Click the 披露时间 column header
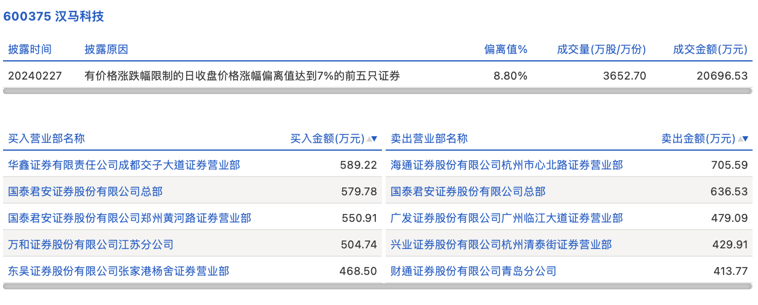The image size is (758, 305). [30, 49]
